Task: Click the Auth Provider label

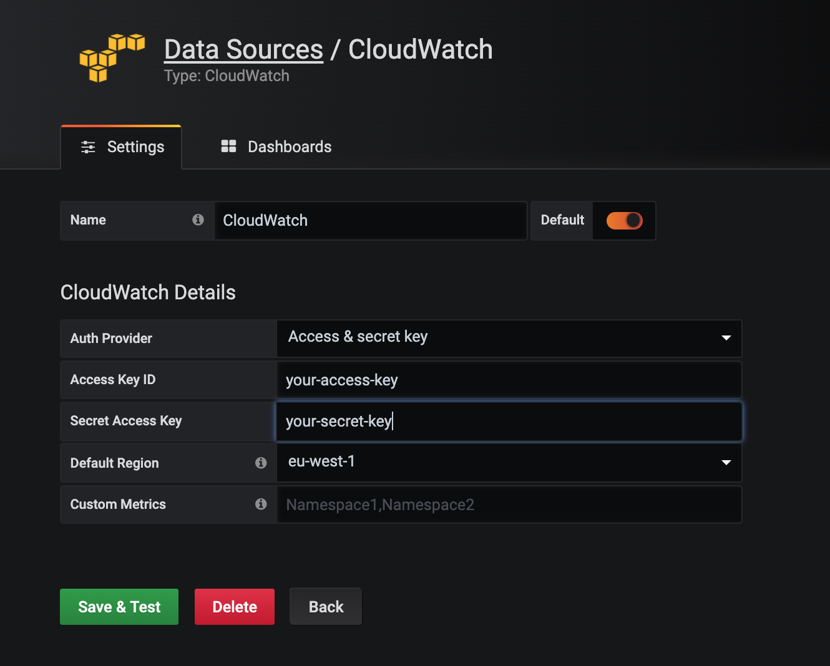Action: pyautogui.click(x=111, y=339)
